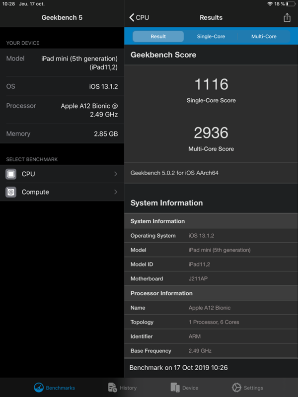
Task: Open the History tab icon
Action: pyautogui.click(x=112, y=388)
